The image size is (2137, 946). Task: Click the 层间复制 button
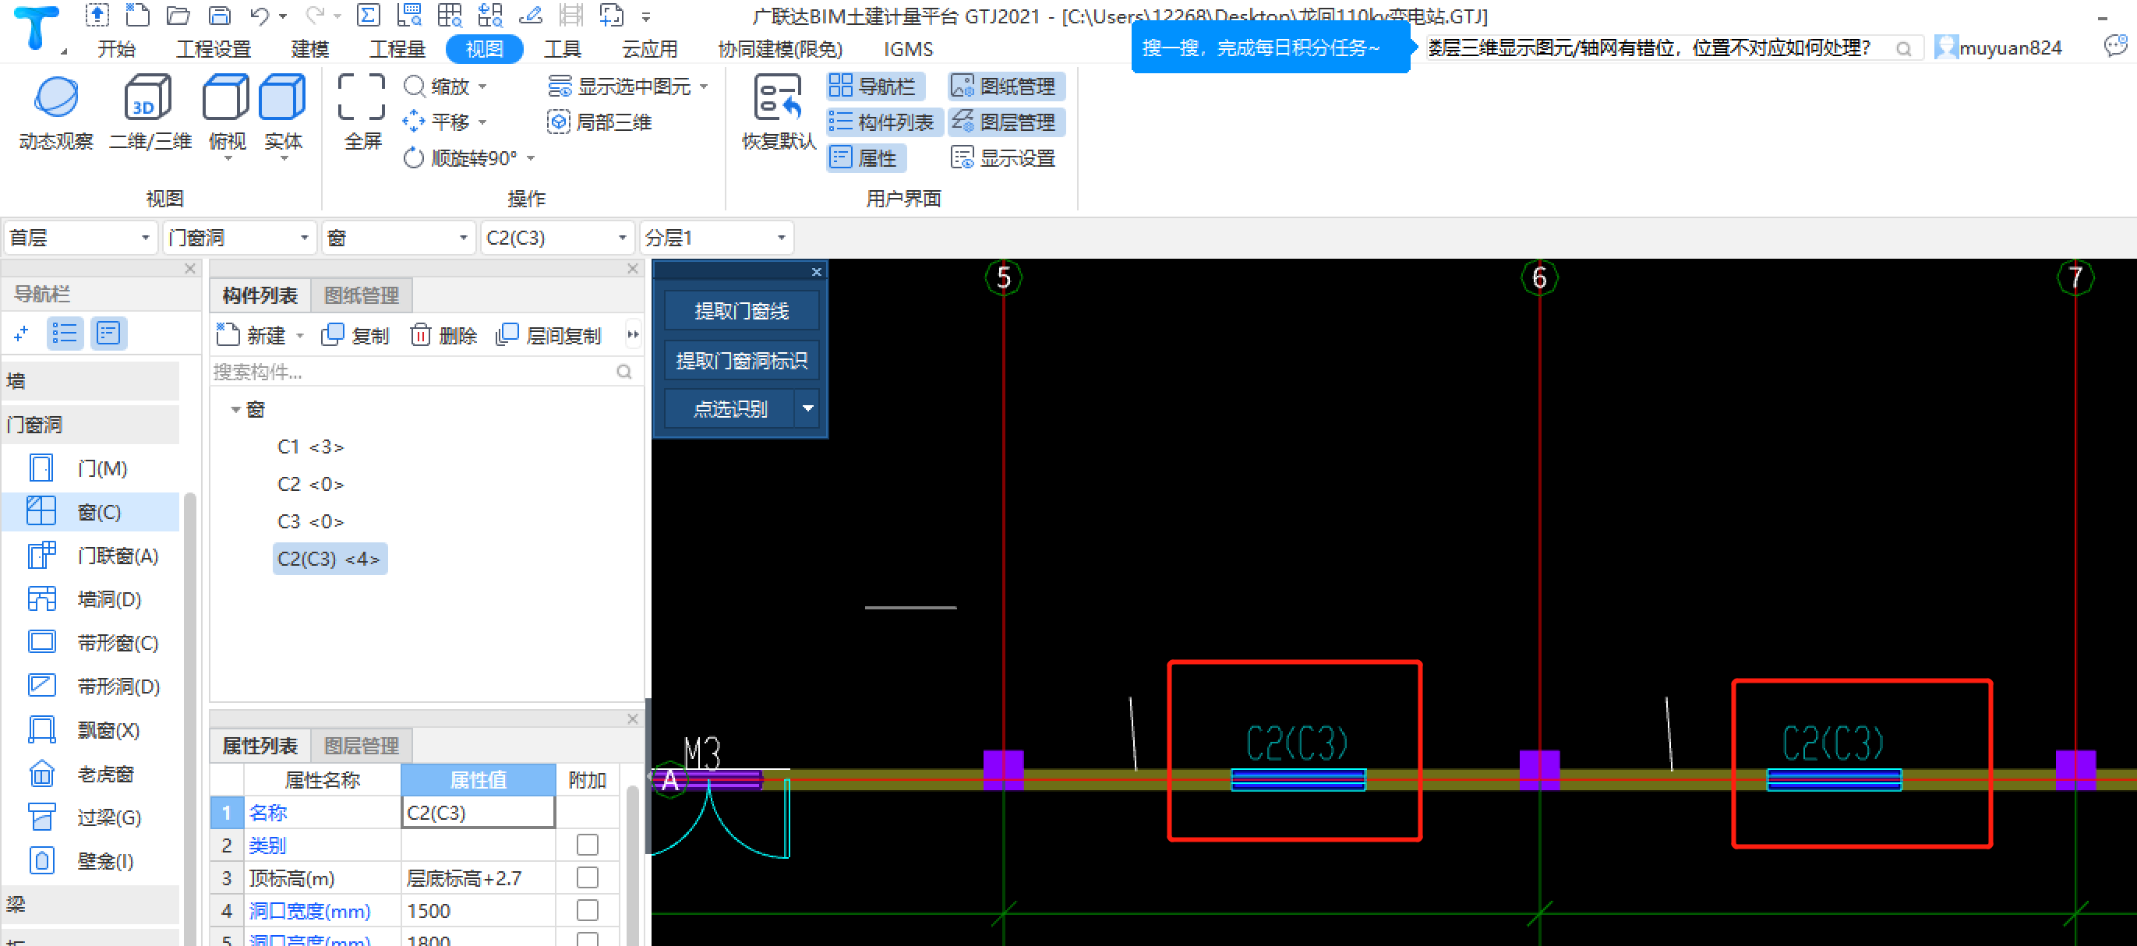point(549,335)
